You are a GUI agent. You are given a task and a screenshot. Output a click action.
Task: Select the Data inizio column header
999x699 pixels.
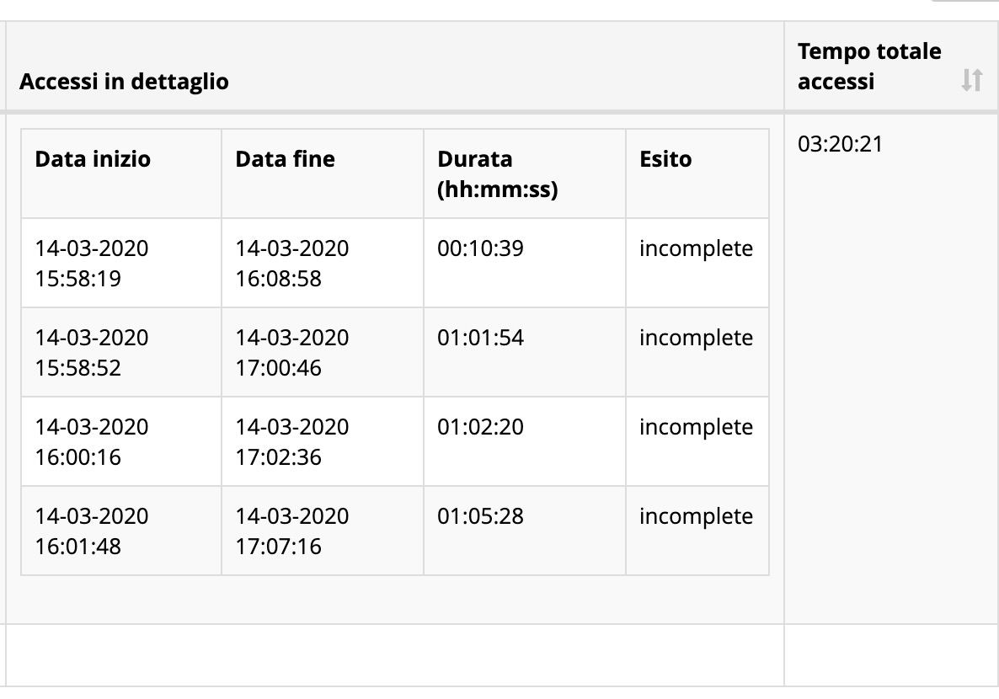93,159
